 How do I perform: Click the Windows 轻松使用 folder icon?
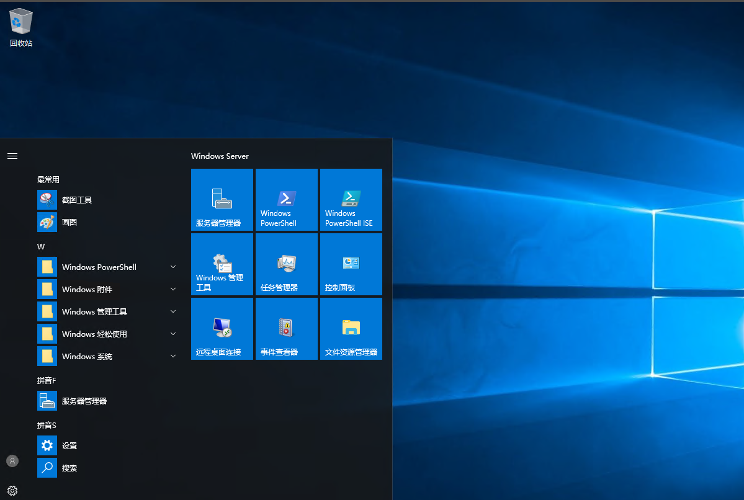pos(47,334)
